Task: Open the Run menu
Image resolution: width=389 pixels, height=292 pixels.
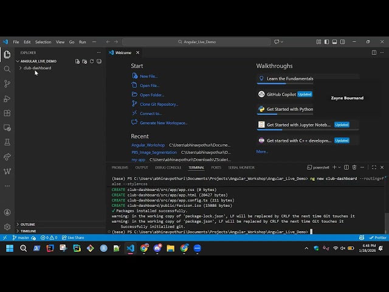Action: (83, 42)
